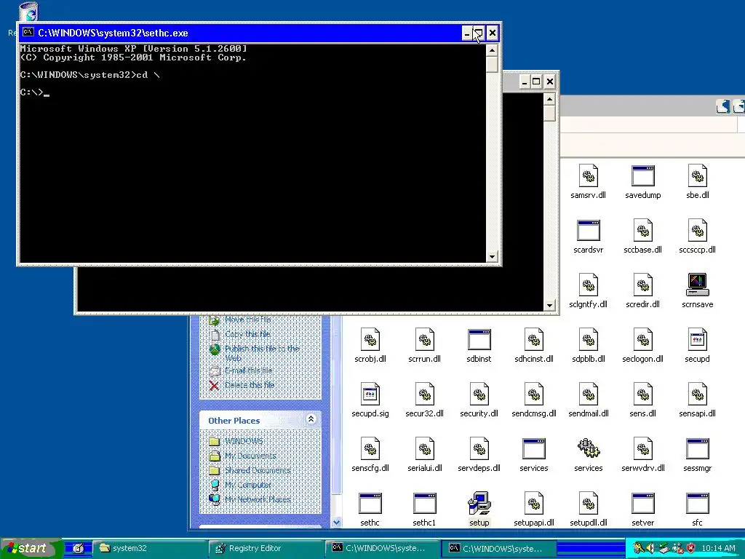
Task: Maximize the rear command prompt window
Action: [536, 82]
